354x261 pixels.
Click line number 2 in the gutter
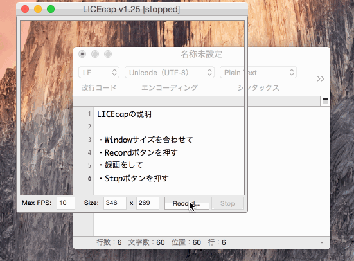tap(89, 127)
